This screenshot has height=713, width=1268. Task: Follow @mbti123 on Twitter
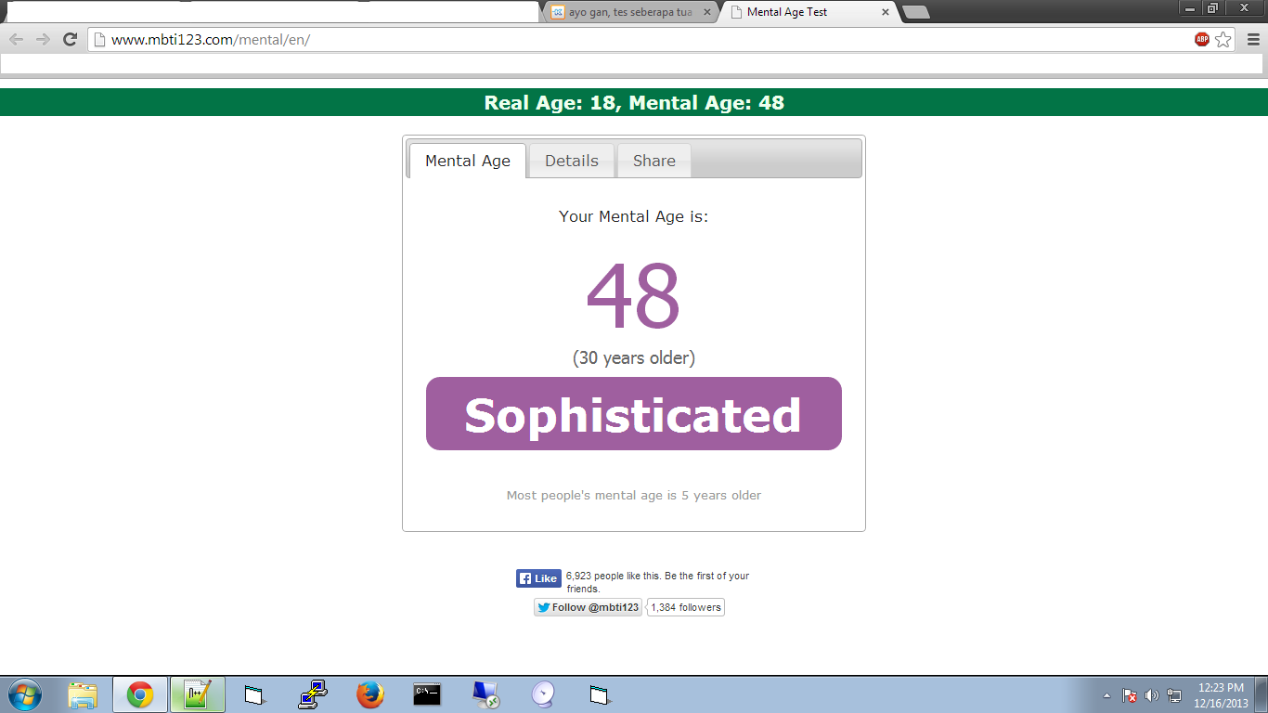click(588, 607)
